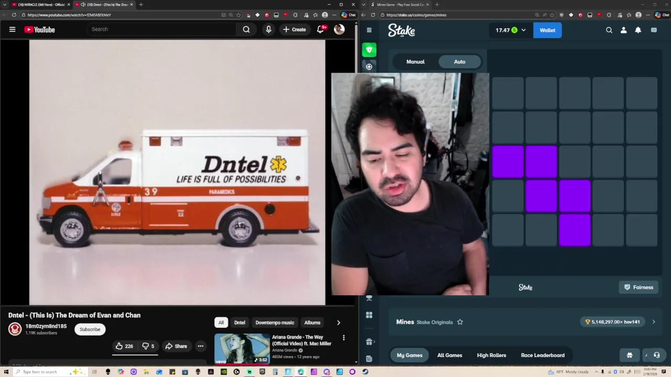Click the green shield icon in Stake sidebar
Viewport: 671px width, 377px height.
click(369, 50)
